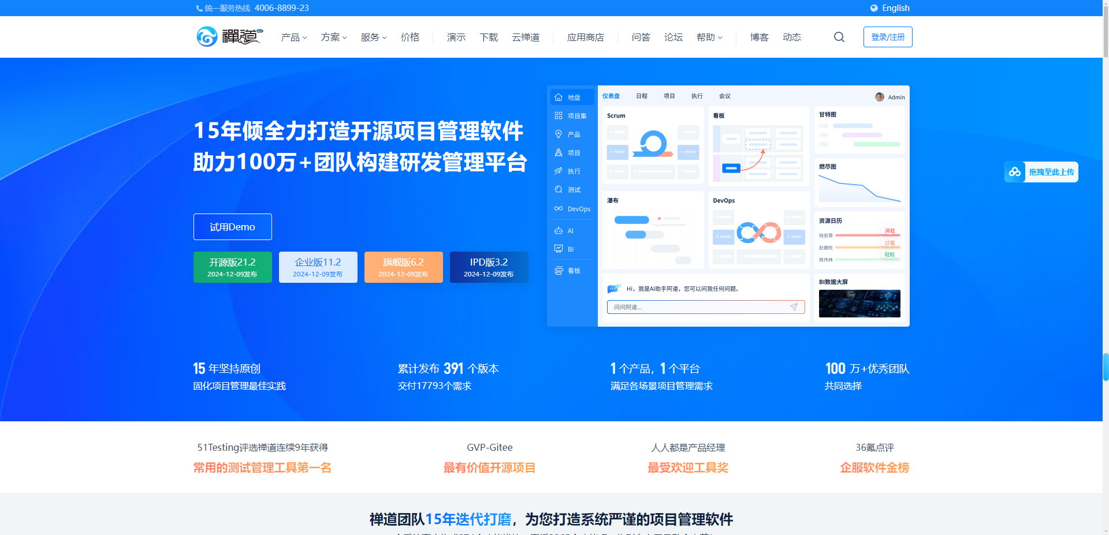
Task: Click the cloud upload icon on floating widget
Action: [1015, 172]
